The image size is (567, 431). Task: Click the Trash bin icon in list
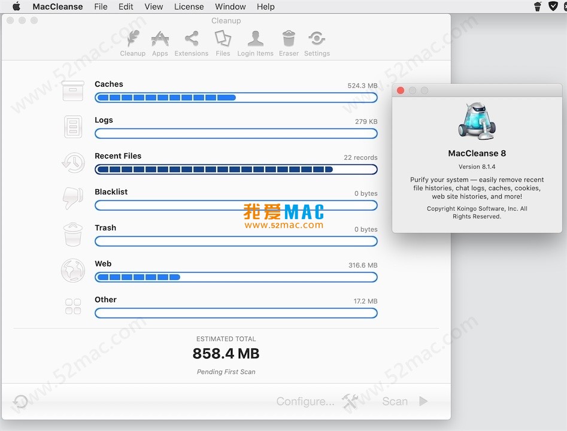pyautogui.click(x=73, y=234)
